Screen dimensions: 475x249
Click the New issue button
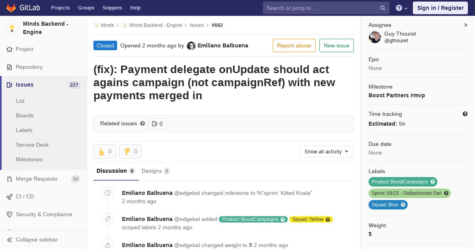click(336, 45)
